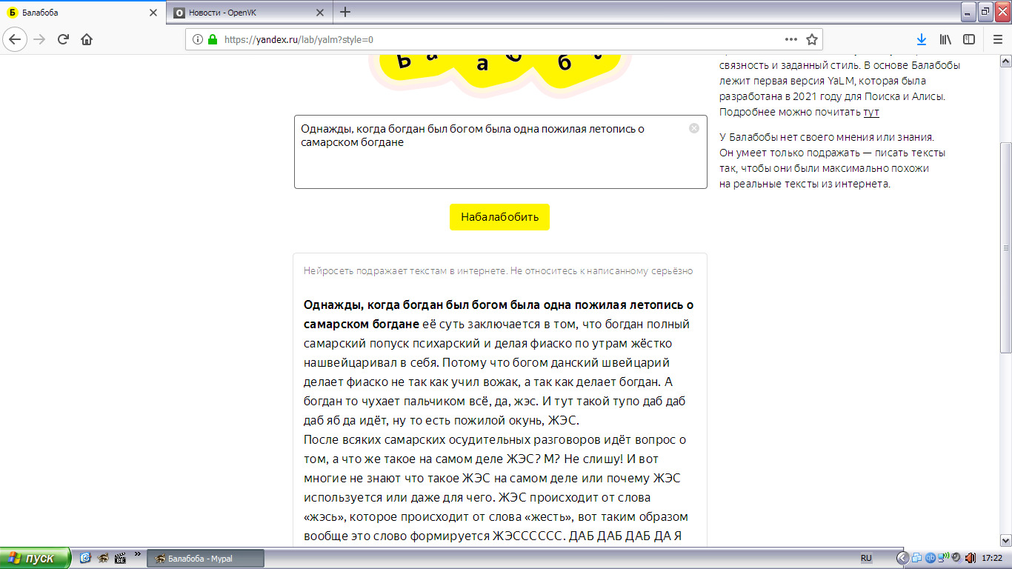Screen dimensions: 1012x569
Task: Open the downloads panel
Action: pyautogui.click(x=922, y=39)
